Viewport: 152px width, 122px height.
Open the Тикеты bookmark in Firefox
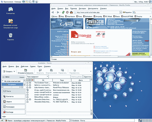click(138, 17)
